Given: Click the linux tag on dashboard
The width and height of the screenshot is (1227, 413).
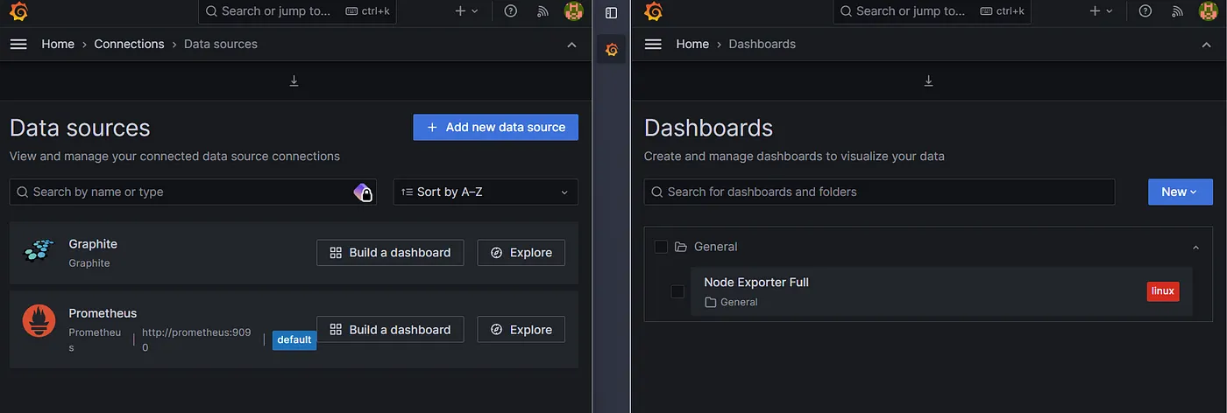Looking at the screenshot, I should coord(1163,291).
